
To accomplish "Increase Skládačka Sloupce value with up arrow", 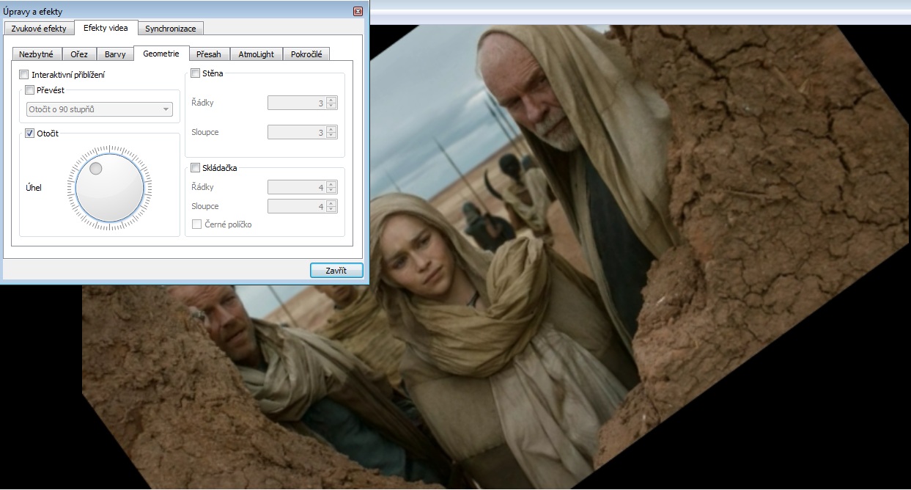I will click(x=332, y=203).
